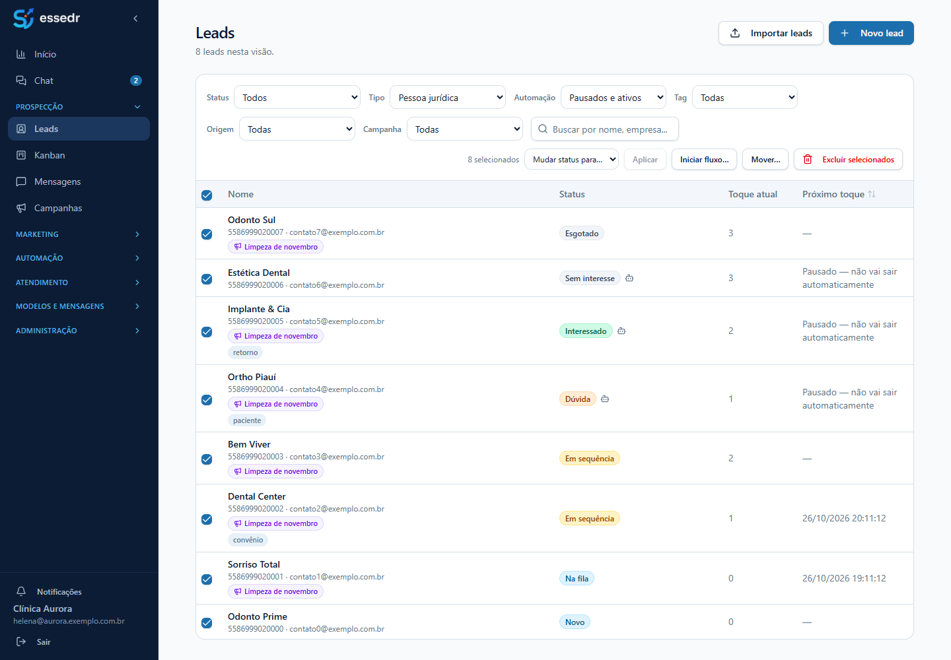Click the Campanhas megaphone icon
Viewport: 951px width, 660px height.
tap(21, 208)
